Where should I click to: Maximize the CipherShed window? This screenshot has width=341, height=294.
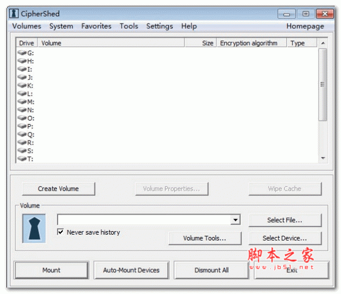pos(306,14)
